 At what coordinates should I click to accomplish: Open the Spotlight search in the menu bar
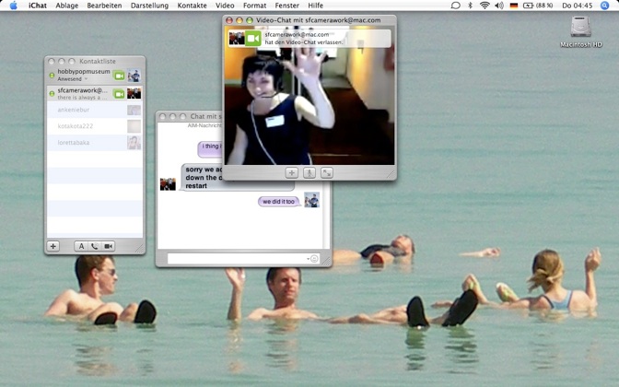(604, 6)
